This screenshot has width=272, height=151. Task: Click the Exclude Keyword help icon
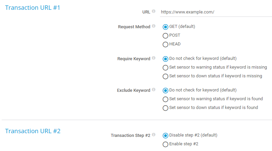coord(154,90)
